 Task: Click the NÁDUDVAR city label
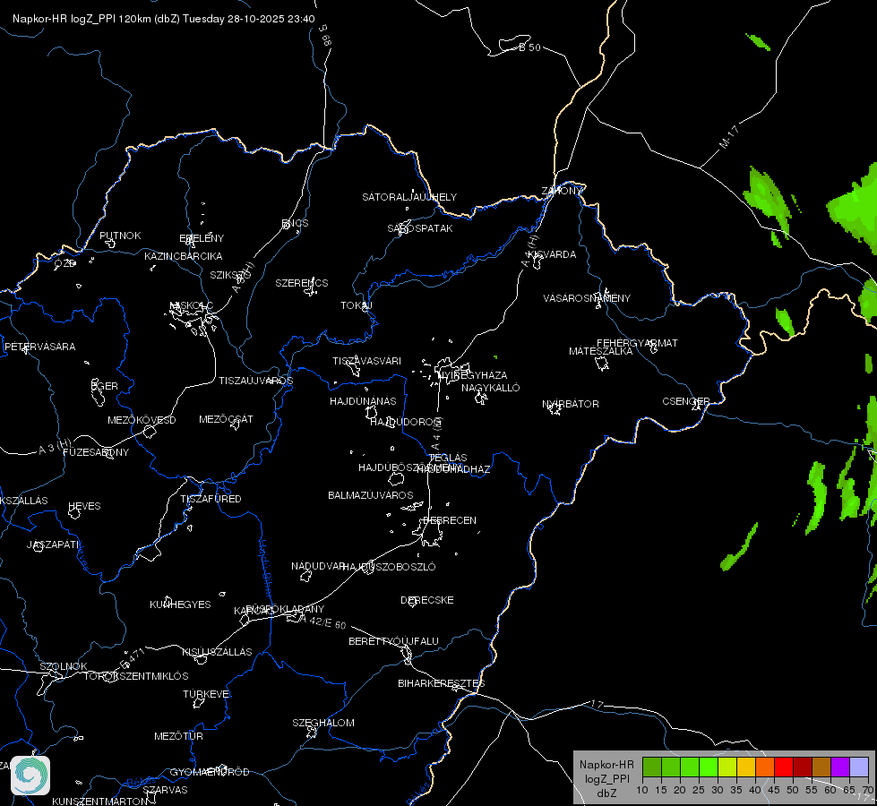tap(318, 566)
